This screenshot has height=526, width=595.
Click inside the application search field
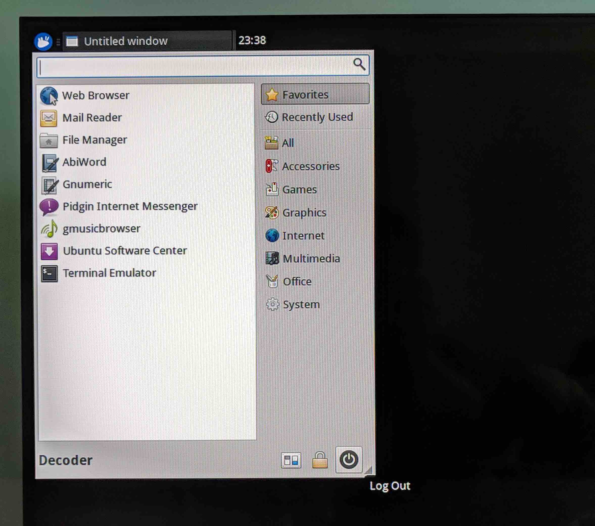tap(192, 66)
